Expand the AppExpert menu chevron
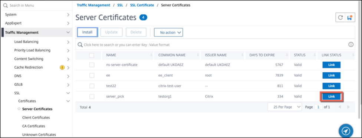This screenshot has height=138, width=362. pyautogui.click(x=68, y=23)
